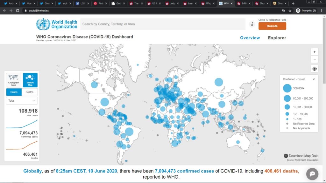326x183 pixels.
Task: Switch to the Explorer tab
Action: (x=277, y=38)
